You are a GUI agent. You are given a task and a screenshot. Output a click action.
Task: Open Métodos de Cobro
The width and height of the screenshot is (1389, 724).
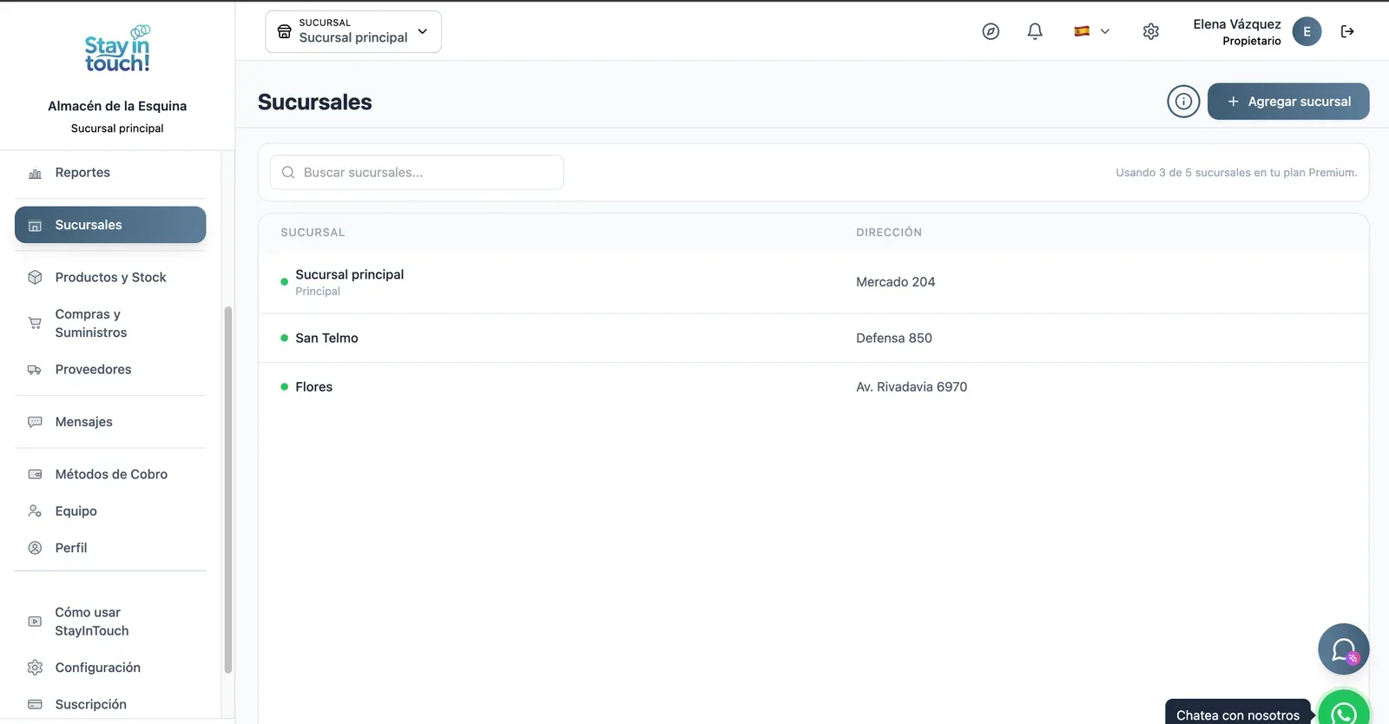[x=110, y=474]
